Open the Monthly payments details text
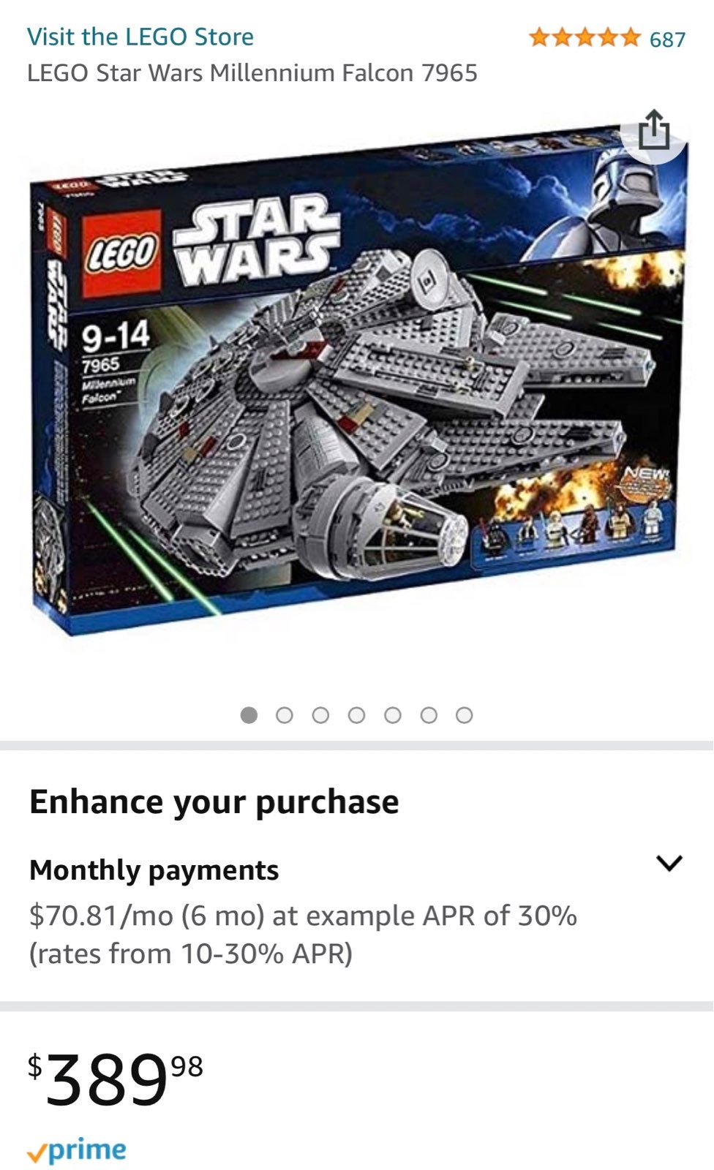This screenshot has height=1170, width=714. coord(303,934)
